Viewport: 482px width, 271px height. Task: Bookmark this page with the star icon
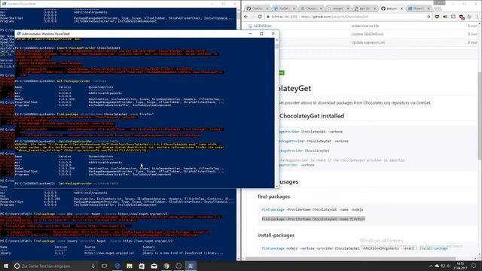point(429,17)
